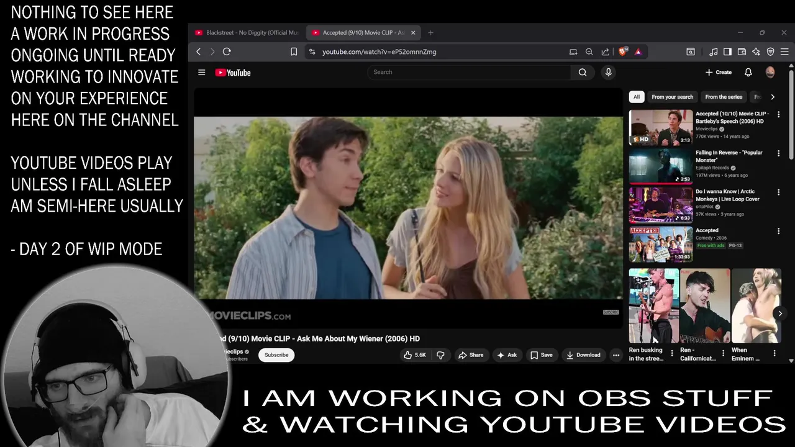Open browser main hamburger menu
795x447 pixels.
784,52
